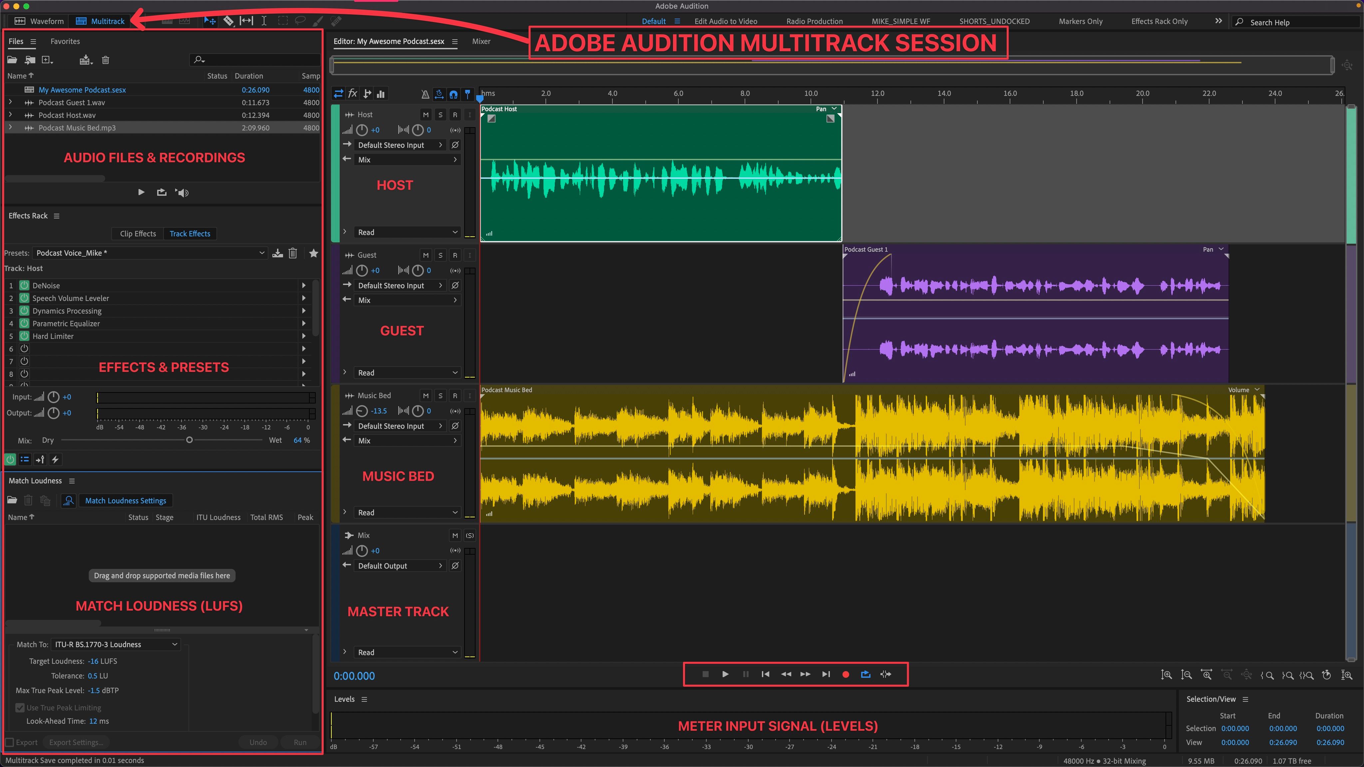
Task: Toggle Loop Playback in transport controls
Action: (x=866, y=674)
